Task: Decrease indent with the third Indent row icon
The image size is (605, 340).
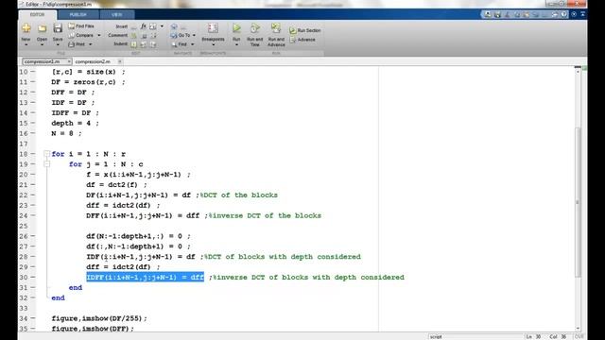Action: click(x=153, y=44)
